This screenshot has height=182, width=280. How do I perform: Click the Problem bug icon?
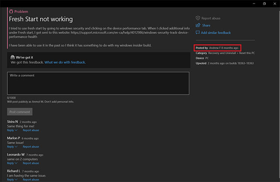11,11
